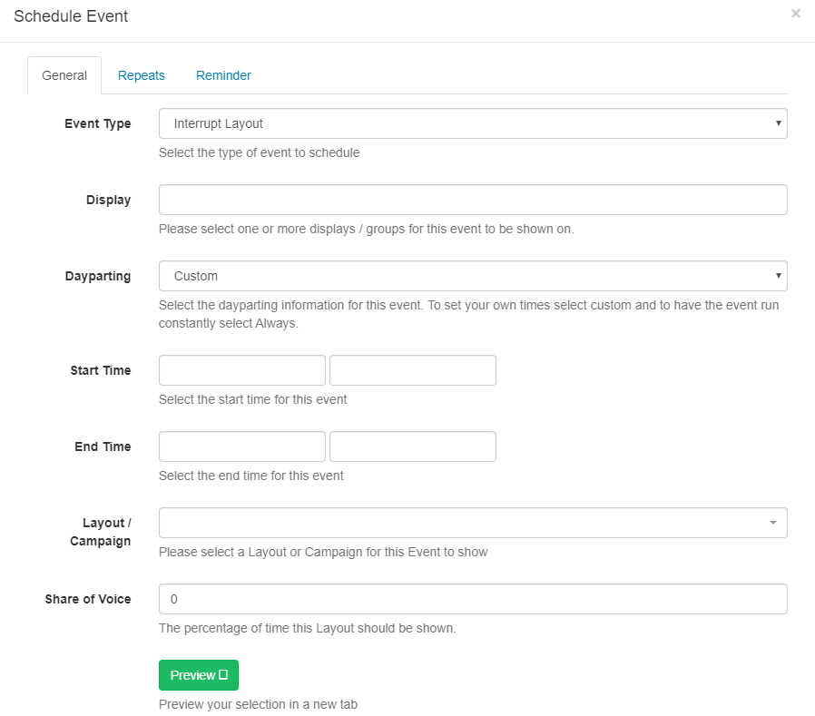Viewport: 815px width, 716px height.
Task: Click the Share of Voice input
Action: [x=472, y=599]
